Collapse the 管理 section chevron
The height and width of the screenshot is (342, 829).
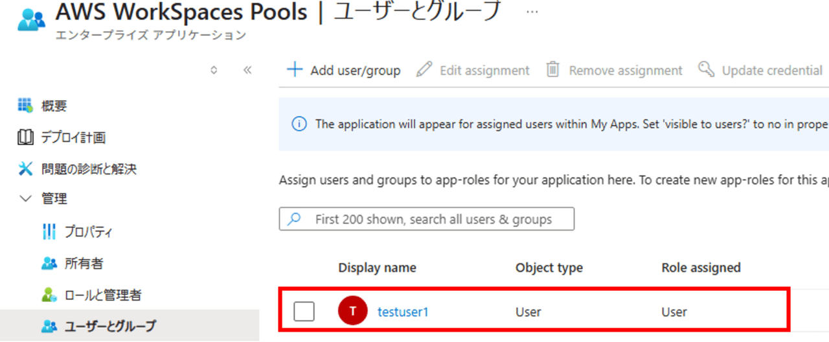[x=26, y=199]
